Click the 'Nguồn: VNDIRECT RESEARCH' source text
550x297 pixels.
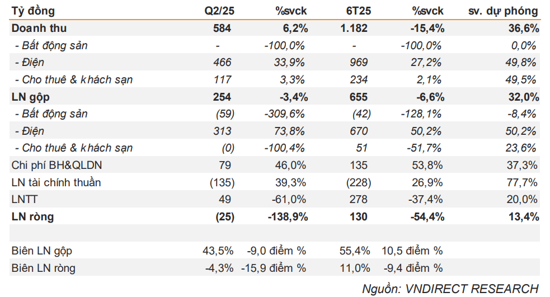(450, 288)
